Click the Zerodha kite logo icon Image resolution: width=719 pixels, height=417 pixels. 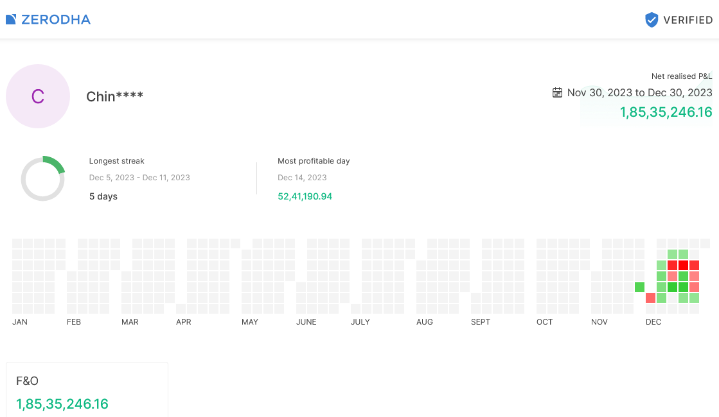click(11, 19)
